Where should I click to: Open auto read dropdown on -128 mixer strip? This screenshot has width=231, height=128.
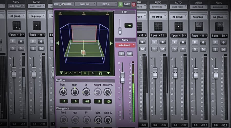36,6
